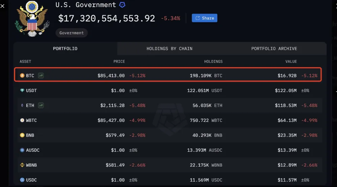Click the WBTC token icon
This screenshot has height=187, width=337.
click(x=22, y=120)
